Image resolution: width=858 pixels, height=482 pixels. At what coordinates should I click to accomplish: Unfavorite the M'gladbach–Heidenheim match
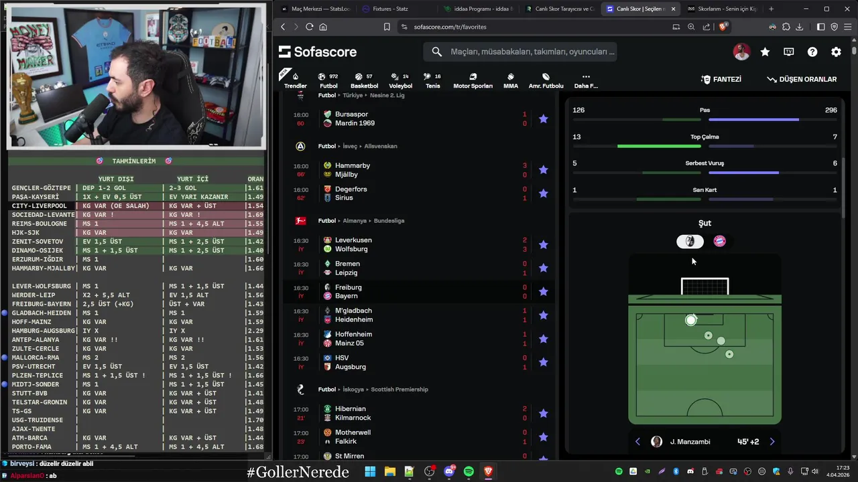pos(543,315)
